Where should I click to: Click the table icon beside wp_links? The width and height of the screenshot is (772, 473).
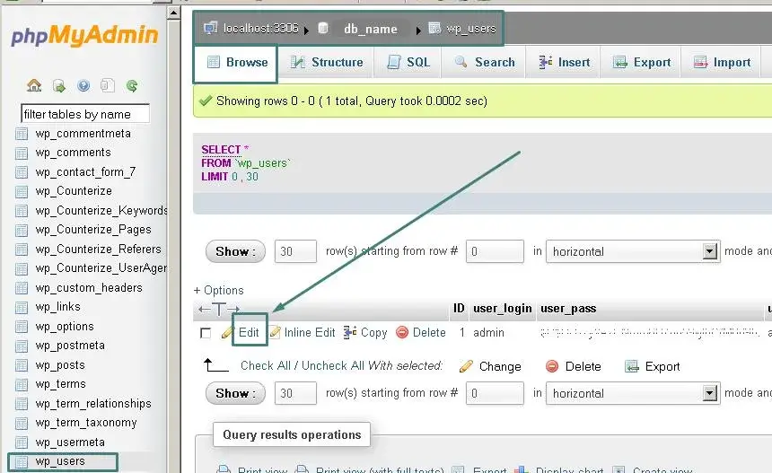(x=22, y=308)
